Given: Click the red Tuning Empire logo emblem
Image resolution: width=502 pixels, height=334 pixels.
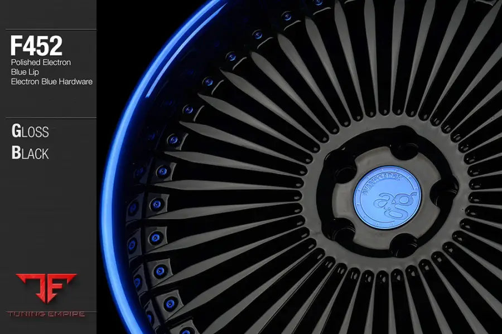Looking at the screenshot, I should click(x=46, y=289).
